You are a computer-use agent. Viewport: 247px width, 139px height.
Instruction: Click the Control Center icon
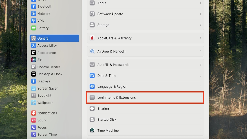point(33,67)
